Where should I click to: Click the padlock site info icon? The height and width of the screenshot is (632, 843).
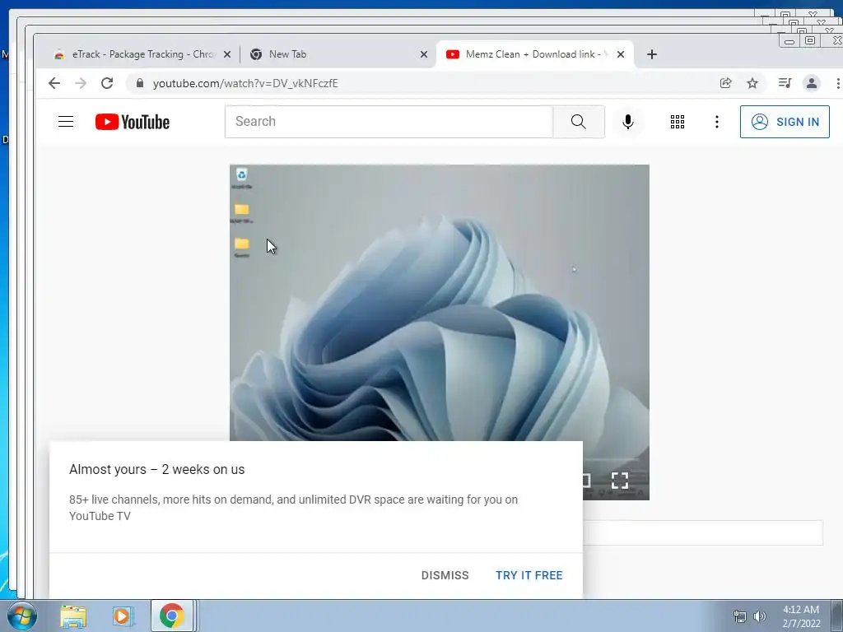(x=140, y=83)
